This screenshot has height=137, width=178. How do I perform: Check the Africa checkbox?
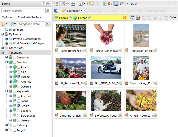click(19, 67)
